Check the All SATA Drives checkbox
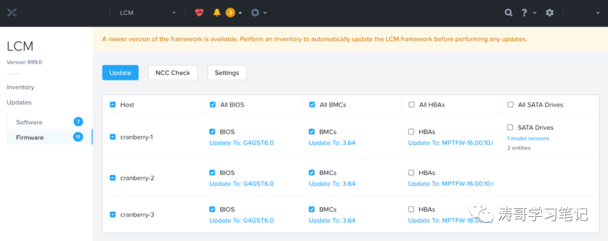The image size is (608, 241). [x=511, y=104]
